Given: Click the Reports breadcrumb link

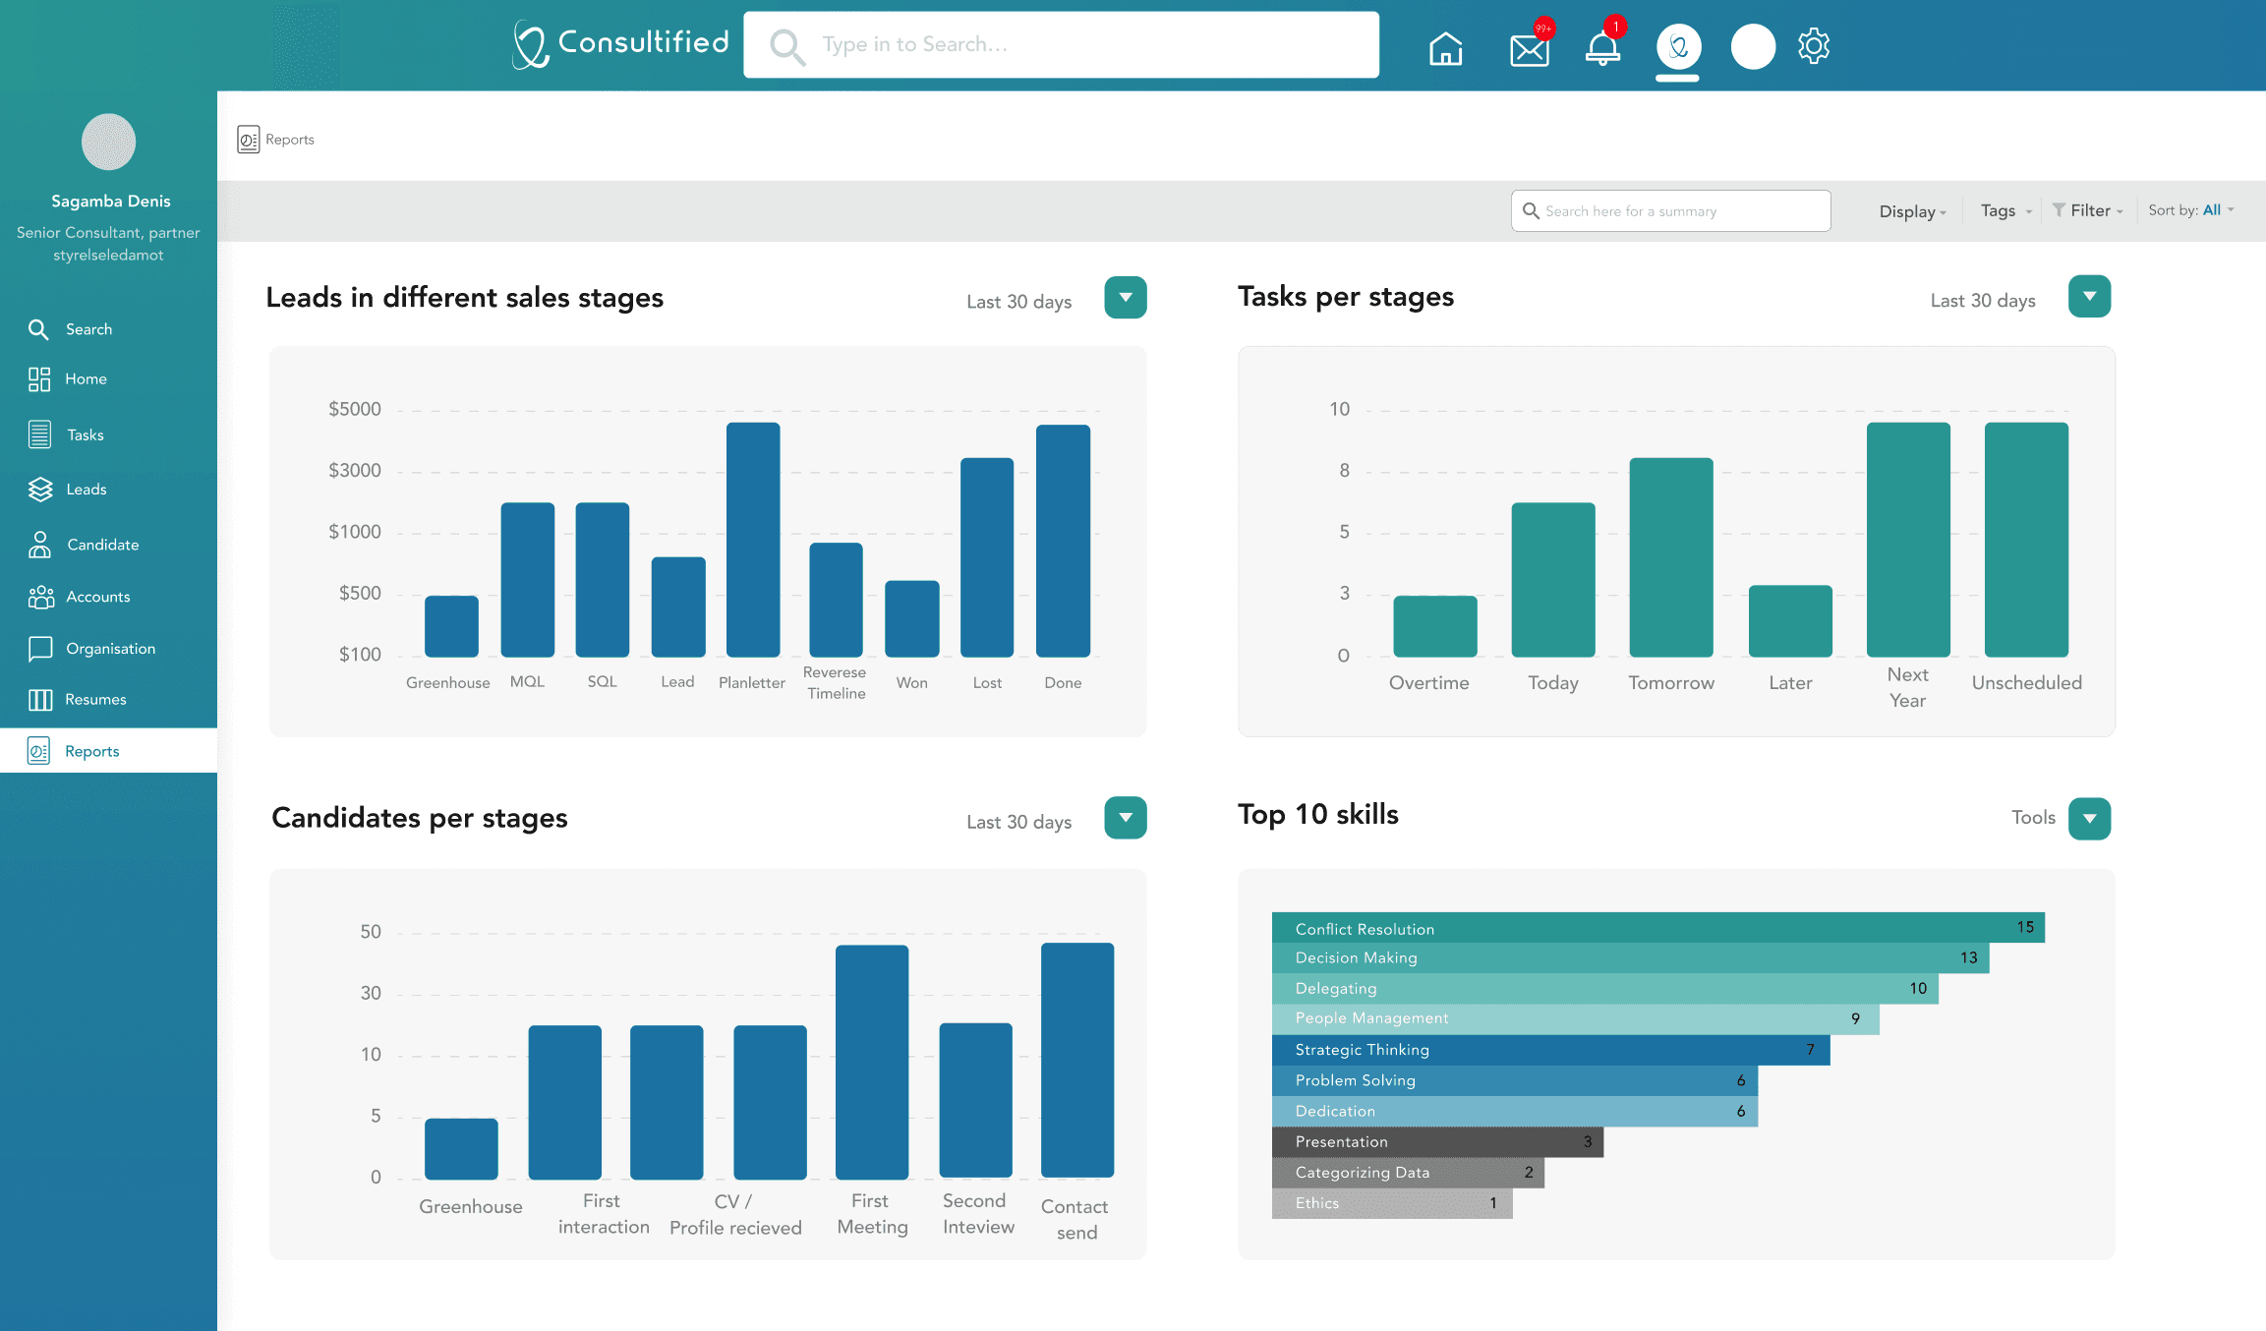Looking at the screenshot, I should [x=289, y=140].
